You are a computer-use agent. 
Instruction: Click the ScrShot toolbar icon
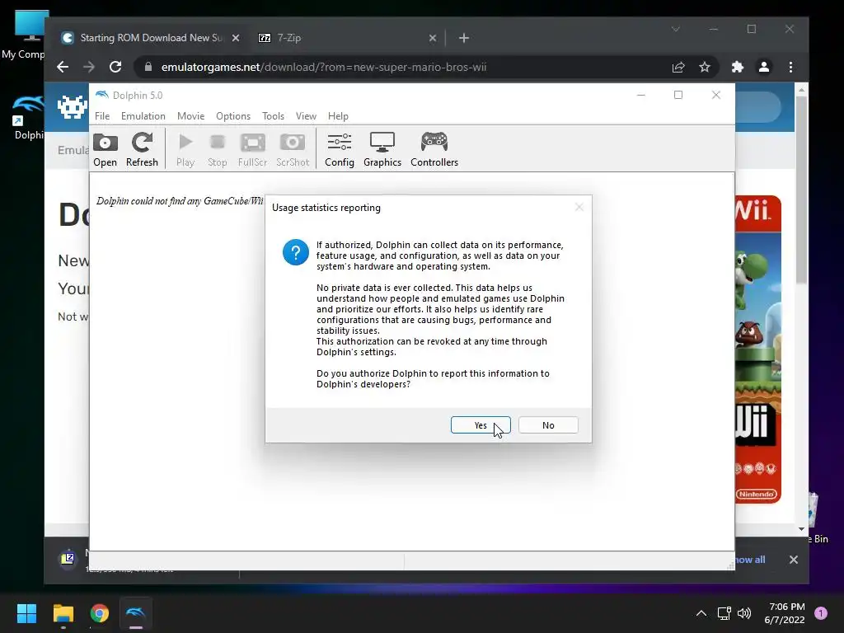(x=293, y=150)
